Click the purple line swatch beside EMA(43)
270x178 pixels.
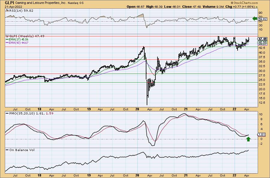click(7, 43)
